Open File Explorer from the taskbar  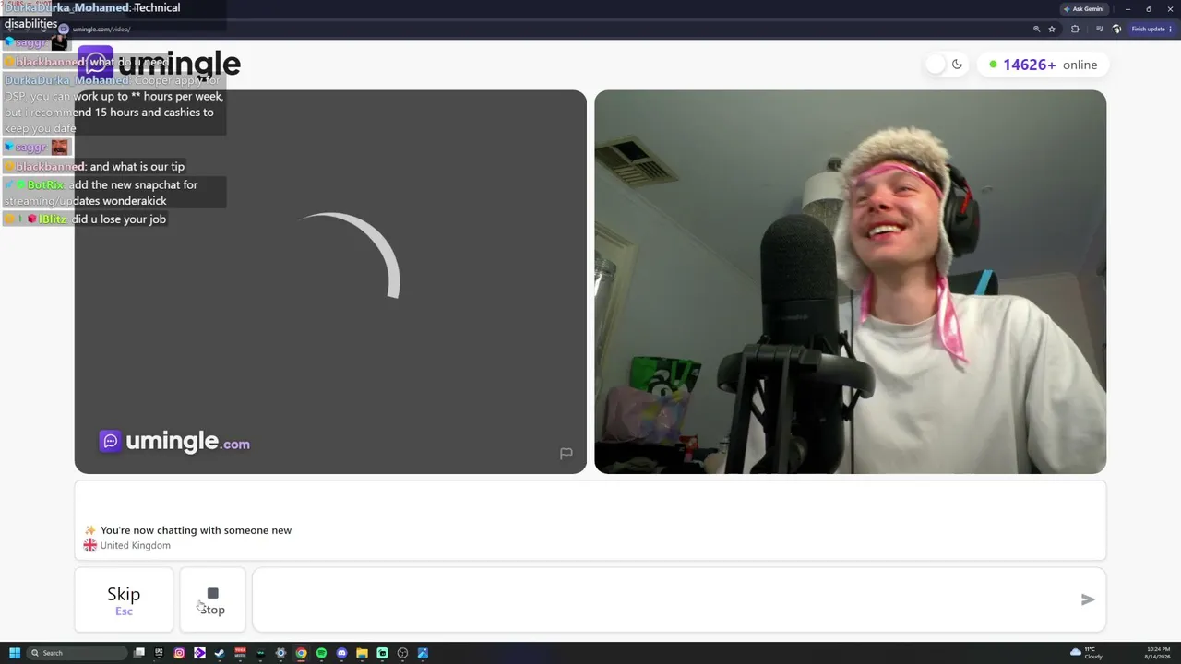point(362,653)
